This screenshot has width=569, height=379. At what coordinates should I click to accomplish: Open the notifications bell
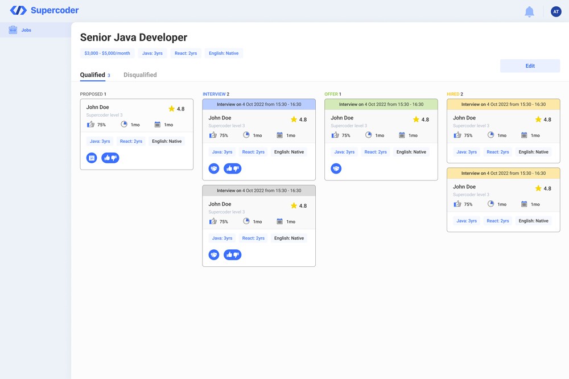tap(529, 10)
